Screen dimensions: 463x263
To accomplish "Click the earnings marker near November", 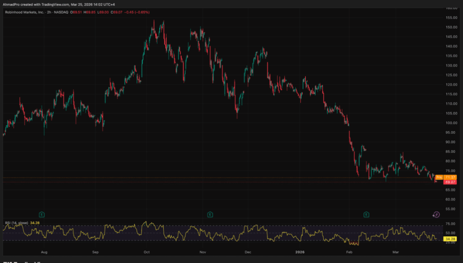I will (x=210, y=214).
